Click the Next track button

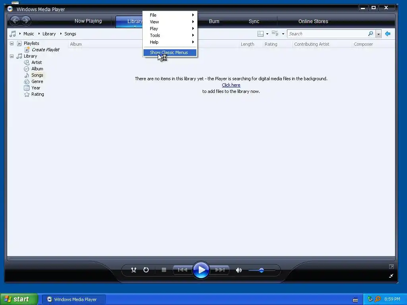[220, 270]
